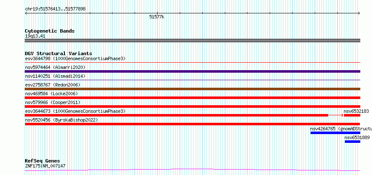
Task: Open variant nsv469584 (Locke2006) label
Action: coord(51,94)
